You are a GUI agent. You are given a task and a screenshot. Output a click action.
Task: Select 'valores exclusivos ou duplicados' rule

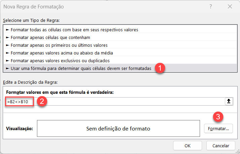pyautogui.click(x=120, y=61)
